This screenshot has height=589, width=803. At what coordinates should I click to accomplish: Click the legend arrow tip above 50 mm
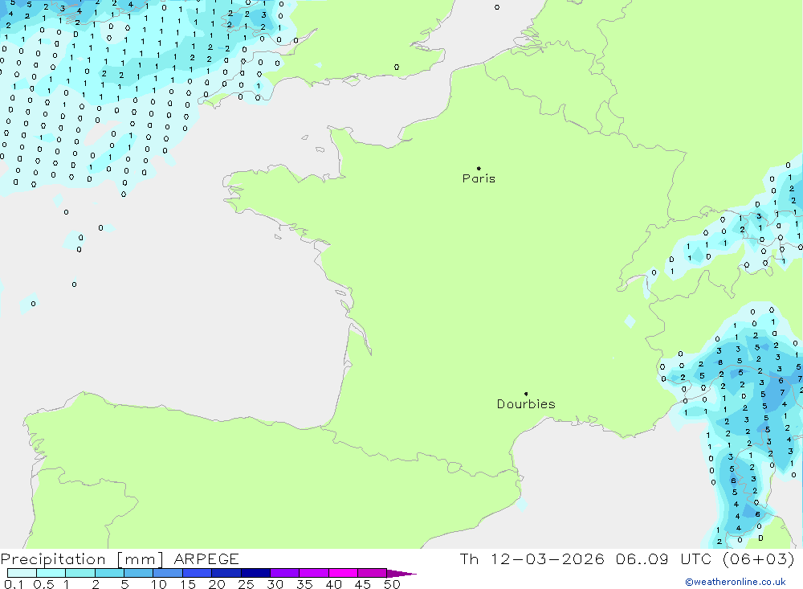click(401, 573)
